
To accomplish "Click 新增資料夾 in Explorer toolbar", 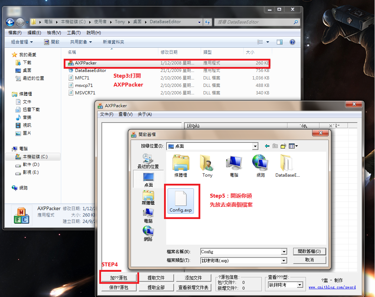I will [x=113, y=42].
